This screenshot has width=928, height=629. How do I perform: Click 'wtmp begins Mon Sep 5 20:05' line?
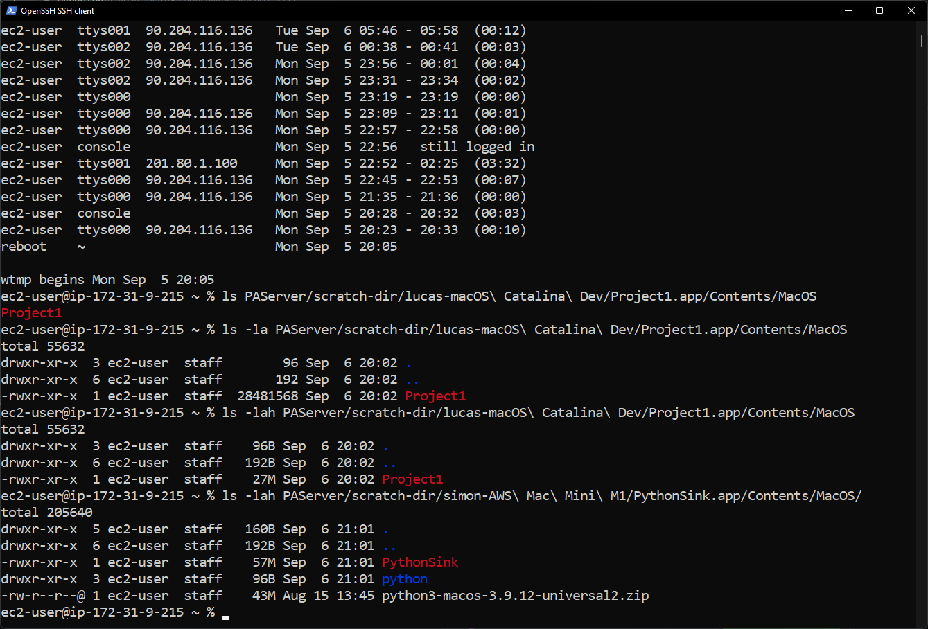107,280
